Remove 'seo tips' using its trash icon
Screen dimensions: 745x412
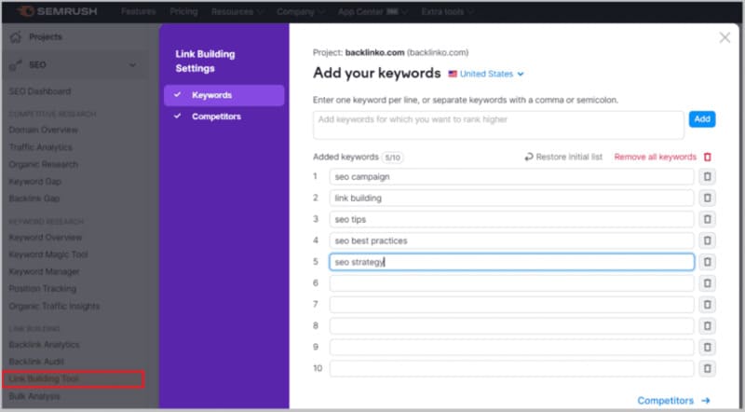coord(708,219)
